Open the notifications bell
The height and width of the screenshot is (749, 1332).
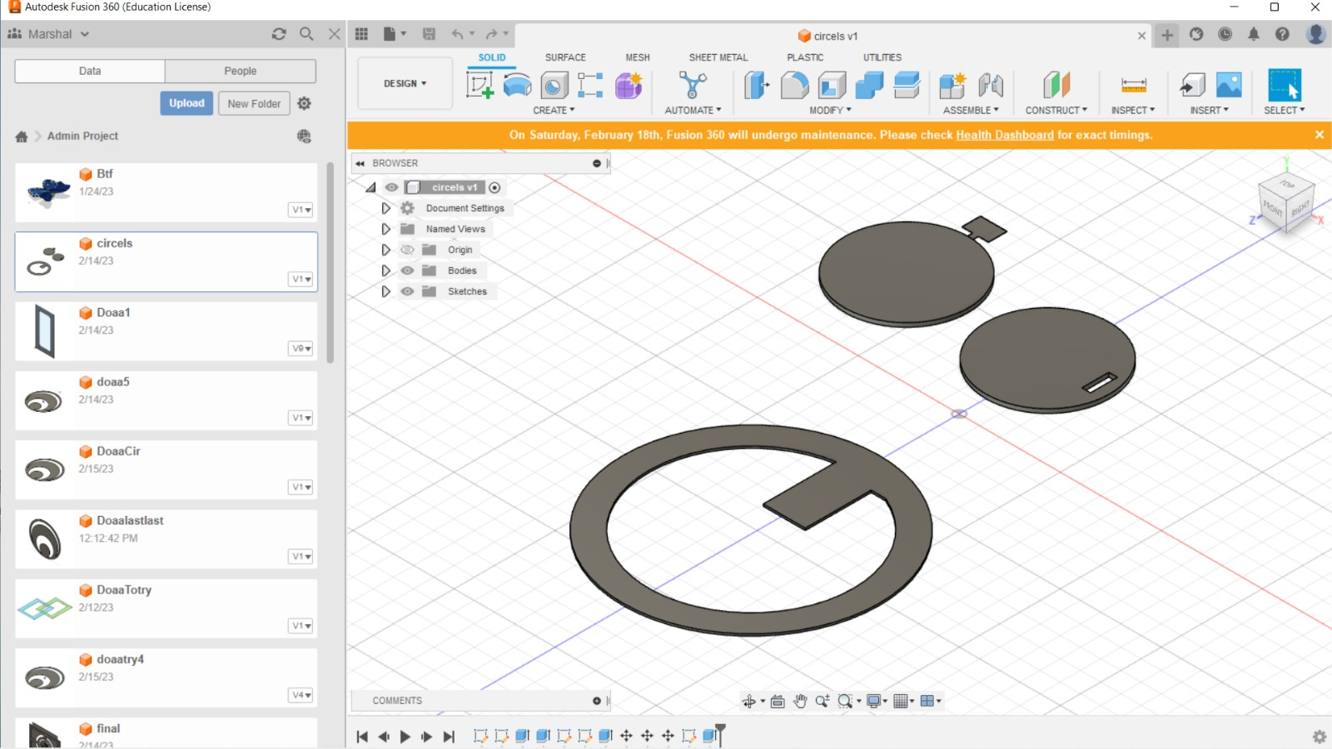pyautogui.click(x=1254, y=34)
